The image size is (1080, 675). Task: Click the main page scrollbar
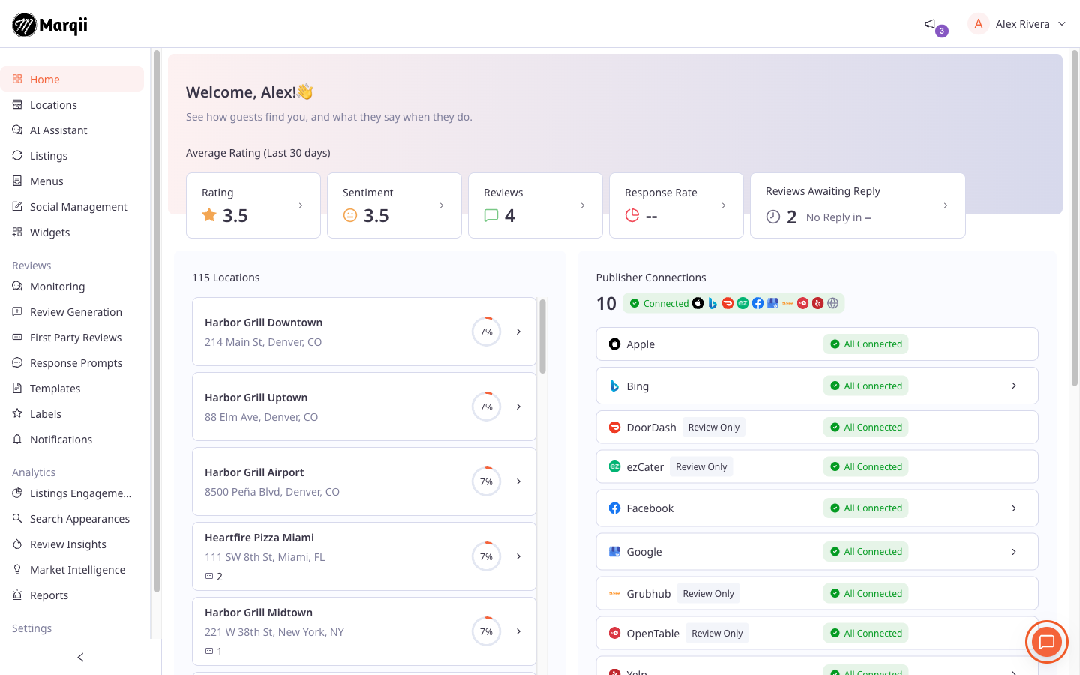click(x=1075, y=217)
